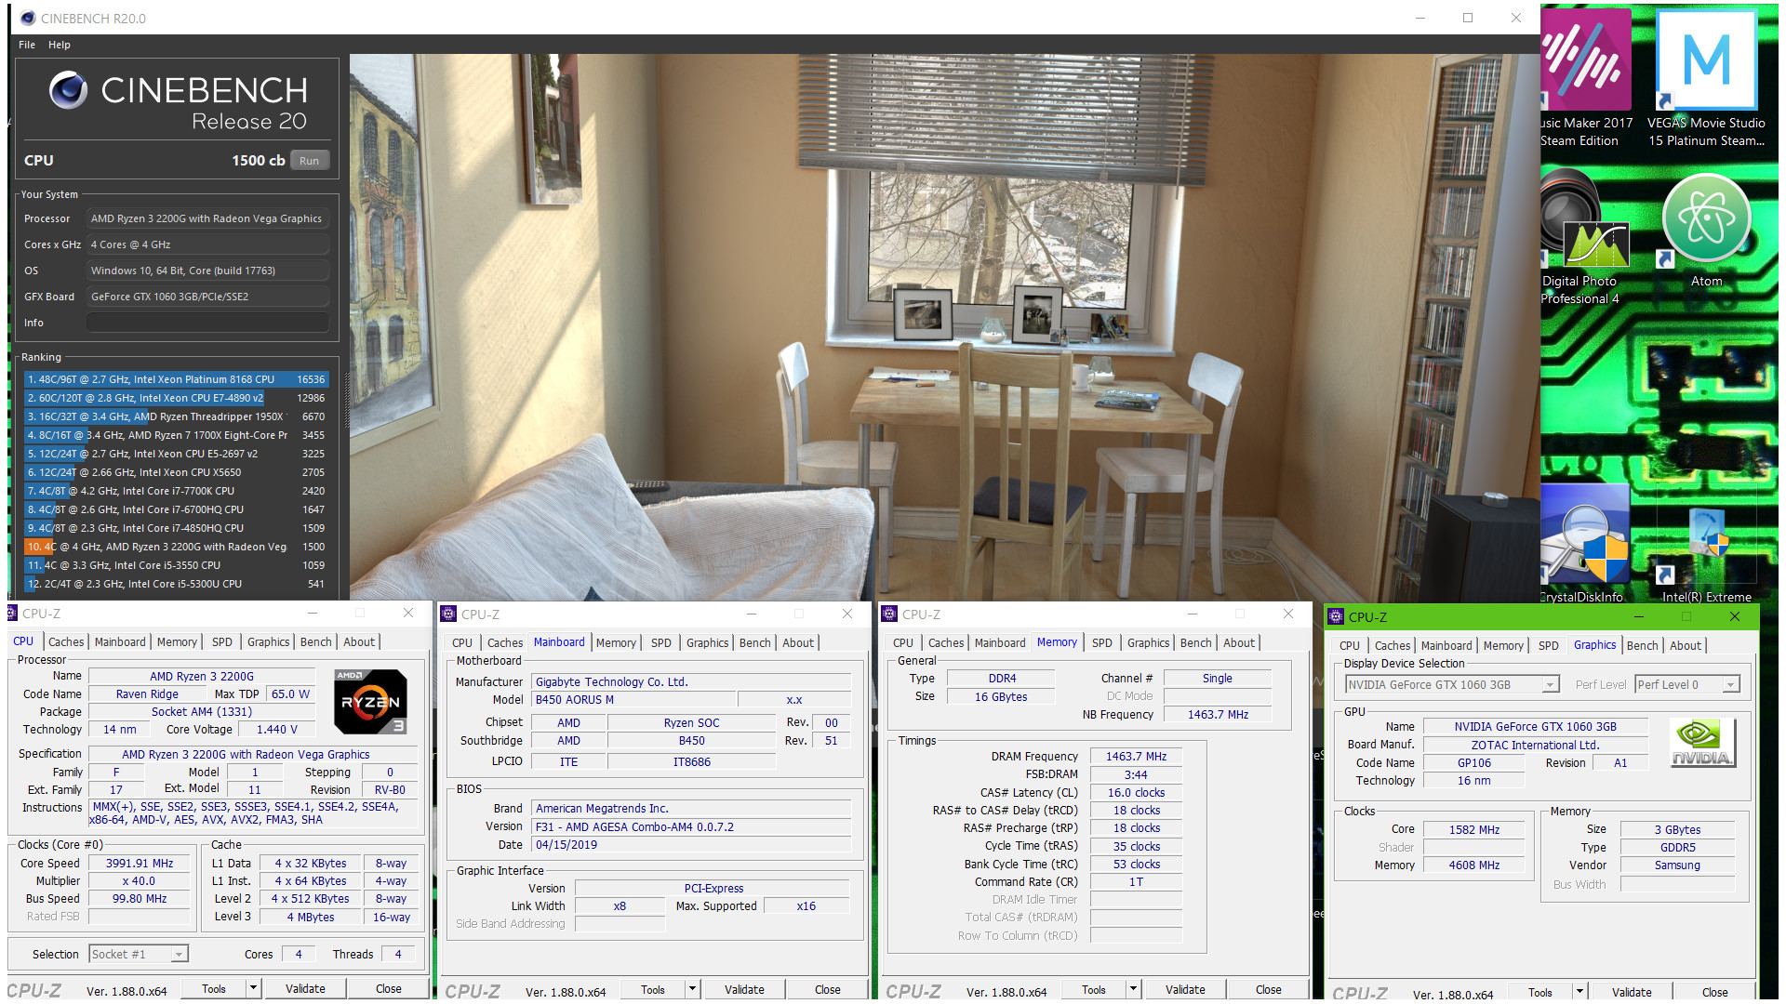
Task: Open VEGAS Movie Studio 15 desktop icon
Action: point(1706,79)
